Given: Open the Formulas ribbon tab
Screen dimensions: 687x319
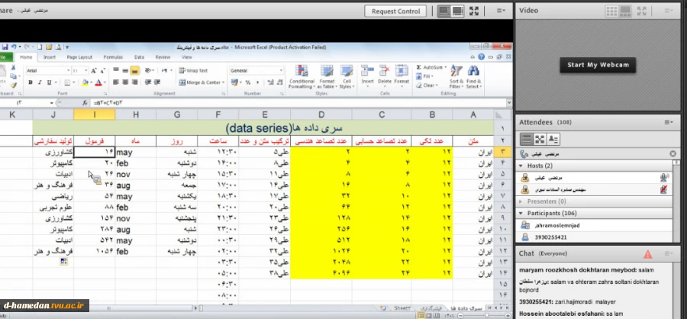Looking at the screenshot, I should 113,57.
